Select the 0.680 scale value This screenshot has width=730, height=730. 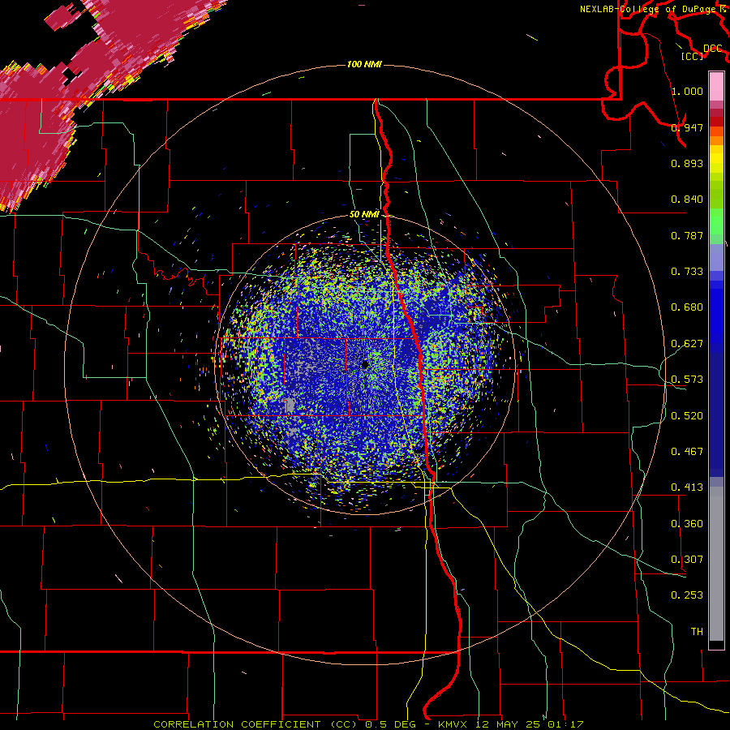pos(687,307)
